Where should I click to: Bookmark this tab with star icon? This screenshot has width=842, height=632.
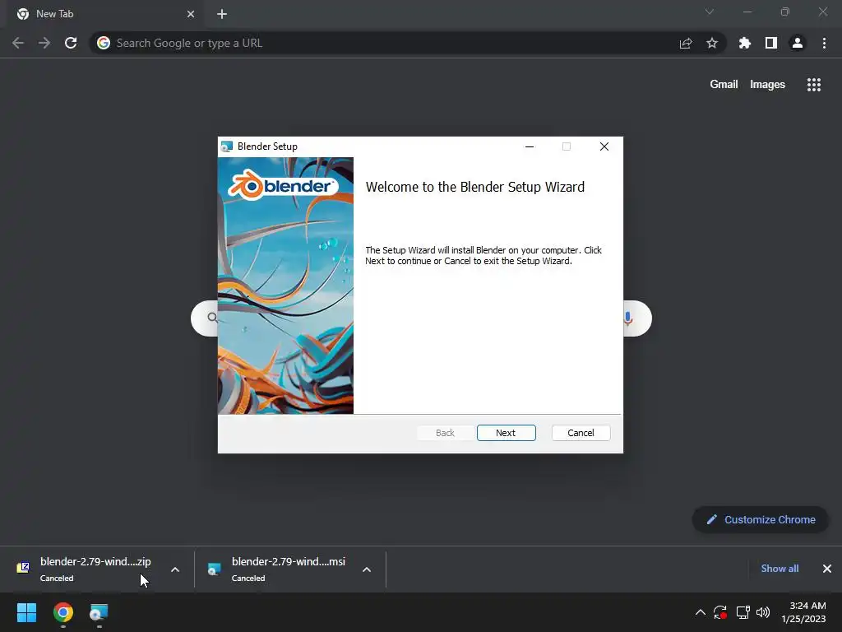[x=711, y=43]
